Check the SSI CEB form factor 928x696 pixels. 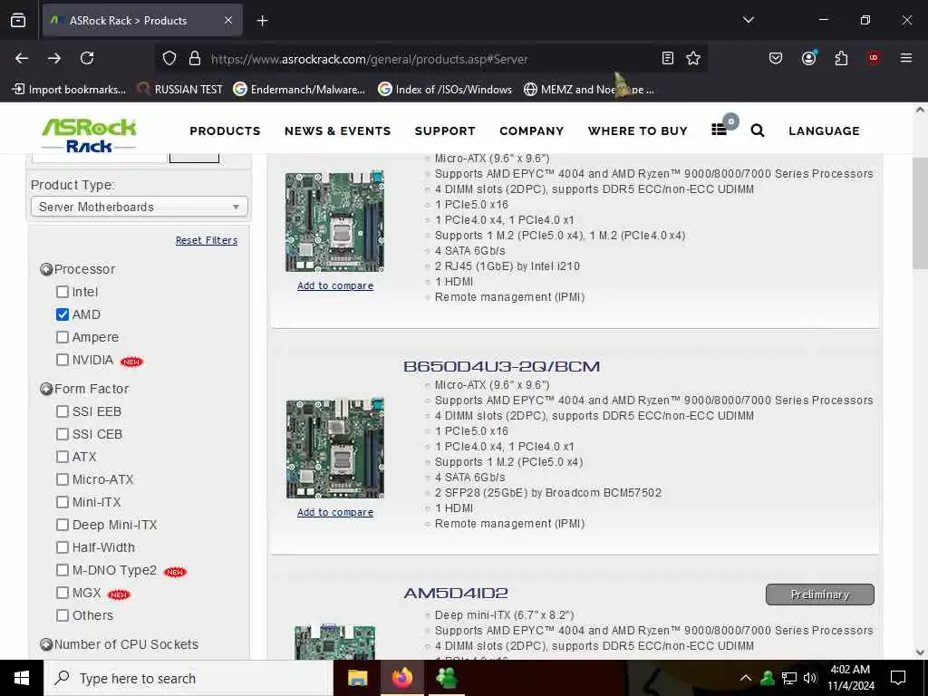tap(63, 434)
